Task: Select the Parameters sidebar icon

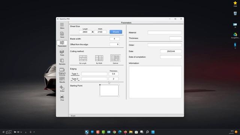Action: coord(62,43)
